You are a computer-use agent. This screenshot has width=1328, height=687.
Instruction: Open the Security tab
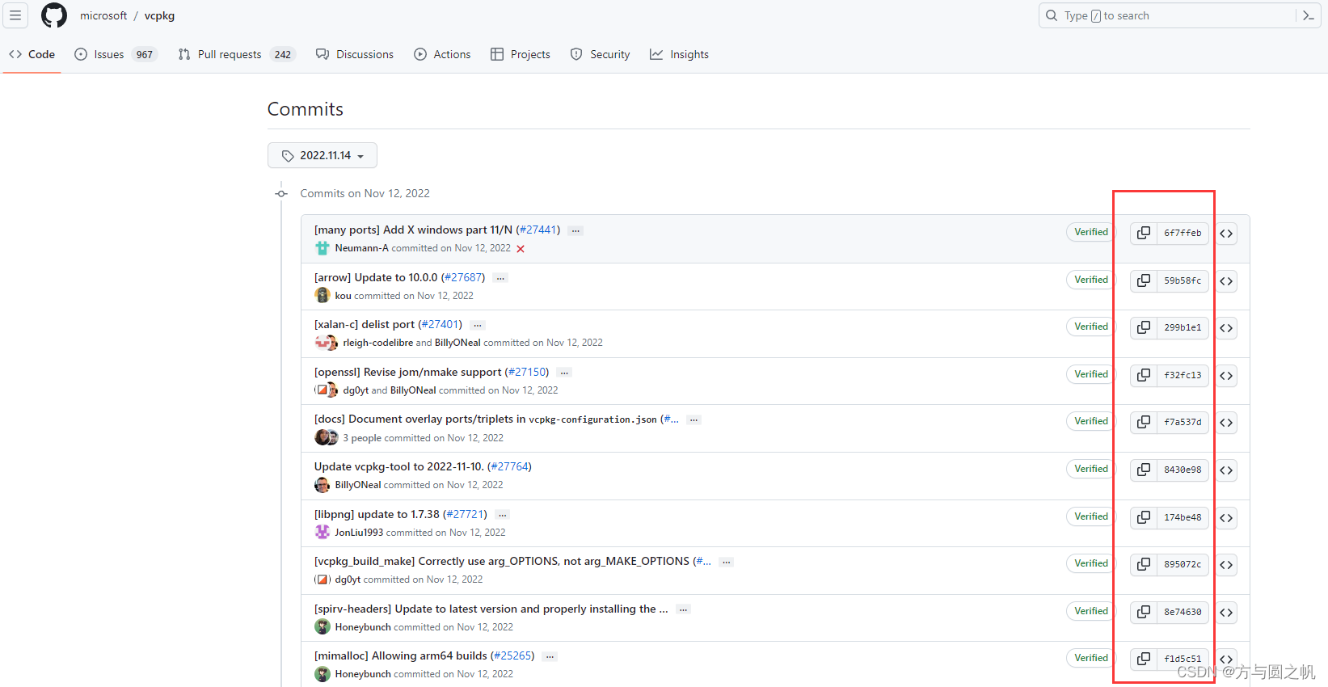click(x=600, y=54)
